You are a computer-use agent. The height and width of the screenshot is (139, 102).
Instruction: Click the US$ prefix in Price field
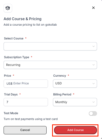coord(9,84)
